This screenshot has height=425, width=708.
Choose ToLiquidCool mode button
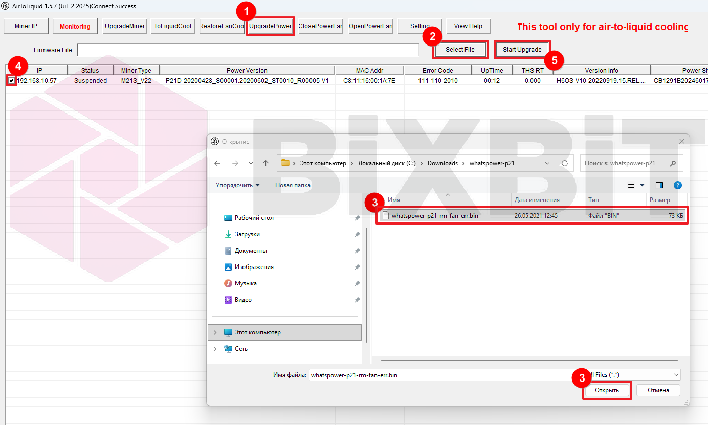coord(173,26)
